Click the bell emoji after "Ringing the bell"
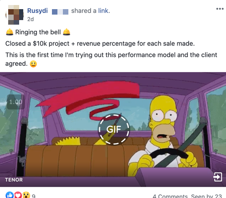The height and width of the screenshot is (198, 226). coord(67,32)
